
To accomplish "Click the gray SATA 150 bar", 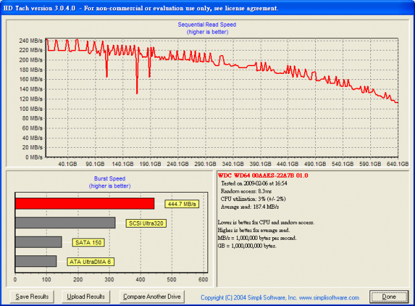I will point(39,242).
